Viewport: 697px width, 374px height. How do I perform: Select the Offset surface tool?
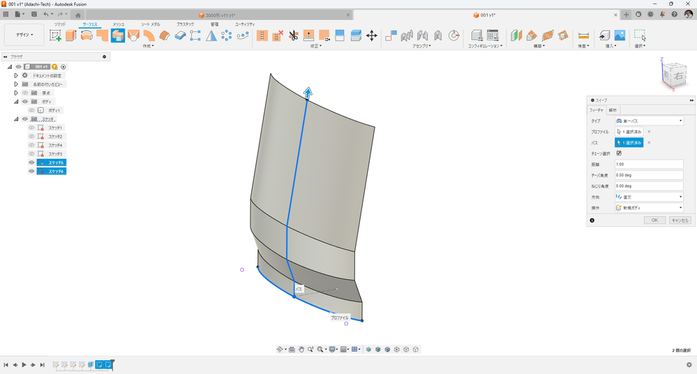[165, 36]
